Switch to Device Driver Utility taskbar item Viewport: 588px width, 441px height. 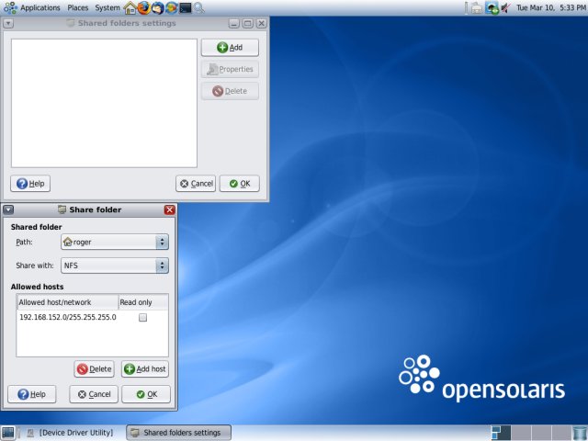pos(71,433)
